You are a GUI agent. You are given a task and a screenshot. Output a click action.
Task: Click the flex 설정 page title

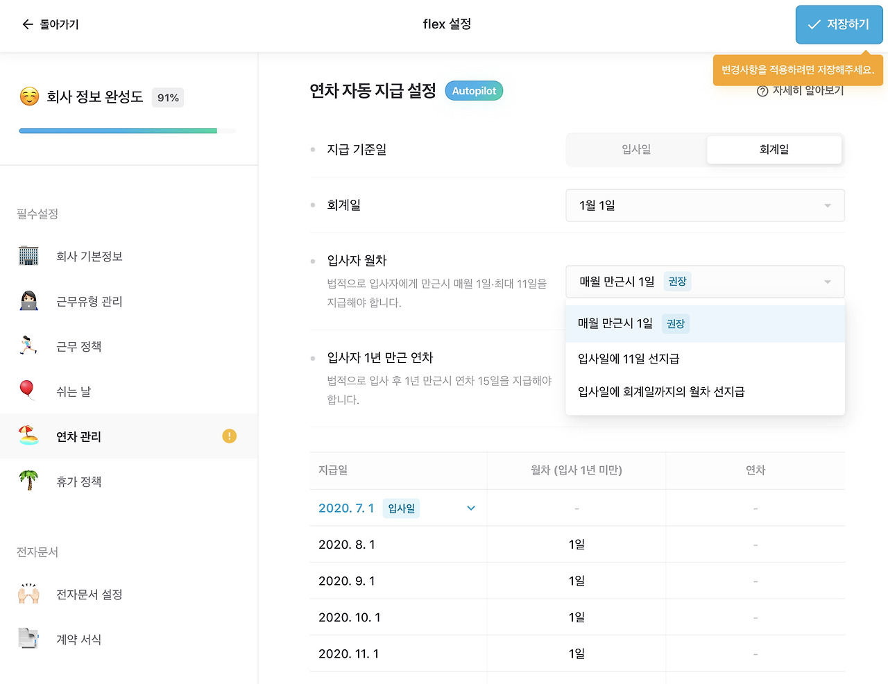coord(447,24)
